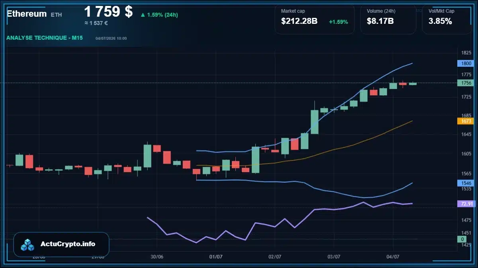Click the ≈ 1 537 € euro value
This screenshot has height=268, width=478.
click(x=96, y=23)
